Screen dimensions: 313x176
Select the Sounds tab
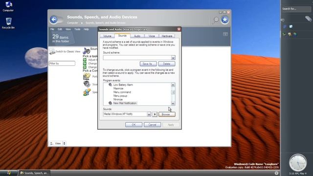122,36
